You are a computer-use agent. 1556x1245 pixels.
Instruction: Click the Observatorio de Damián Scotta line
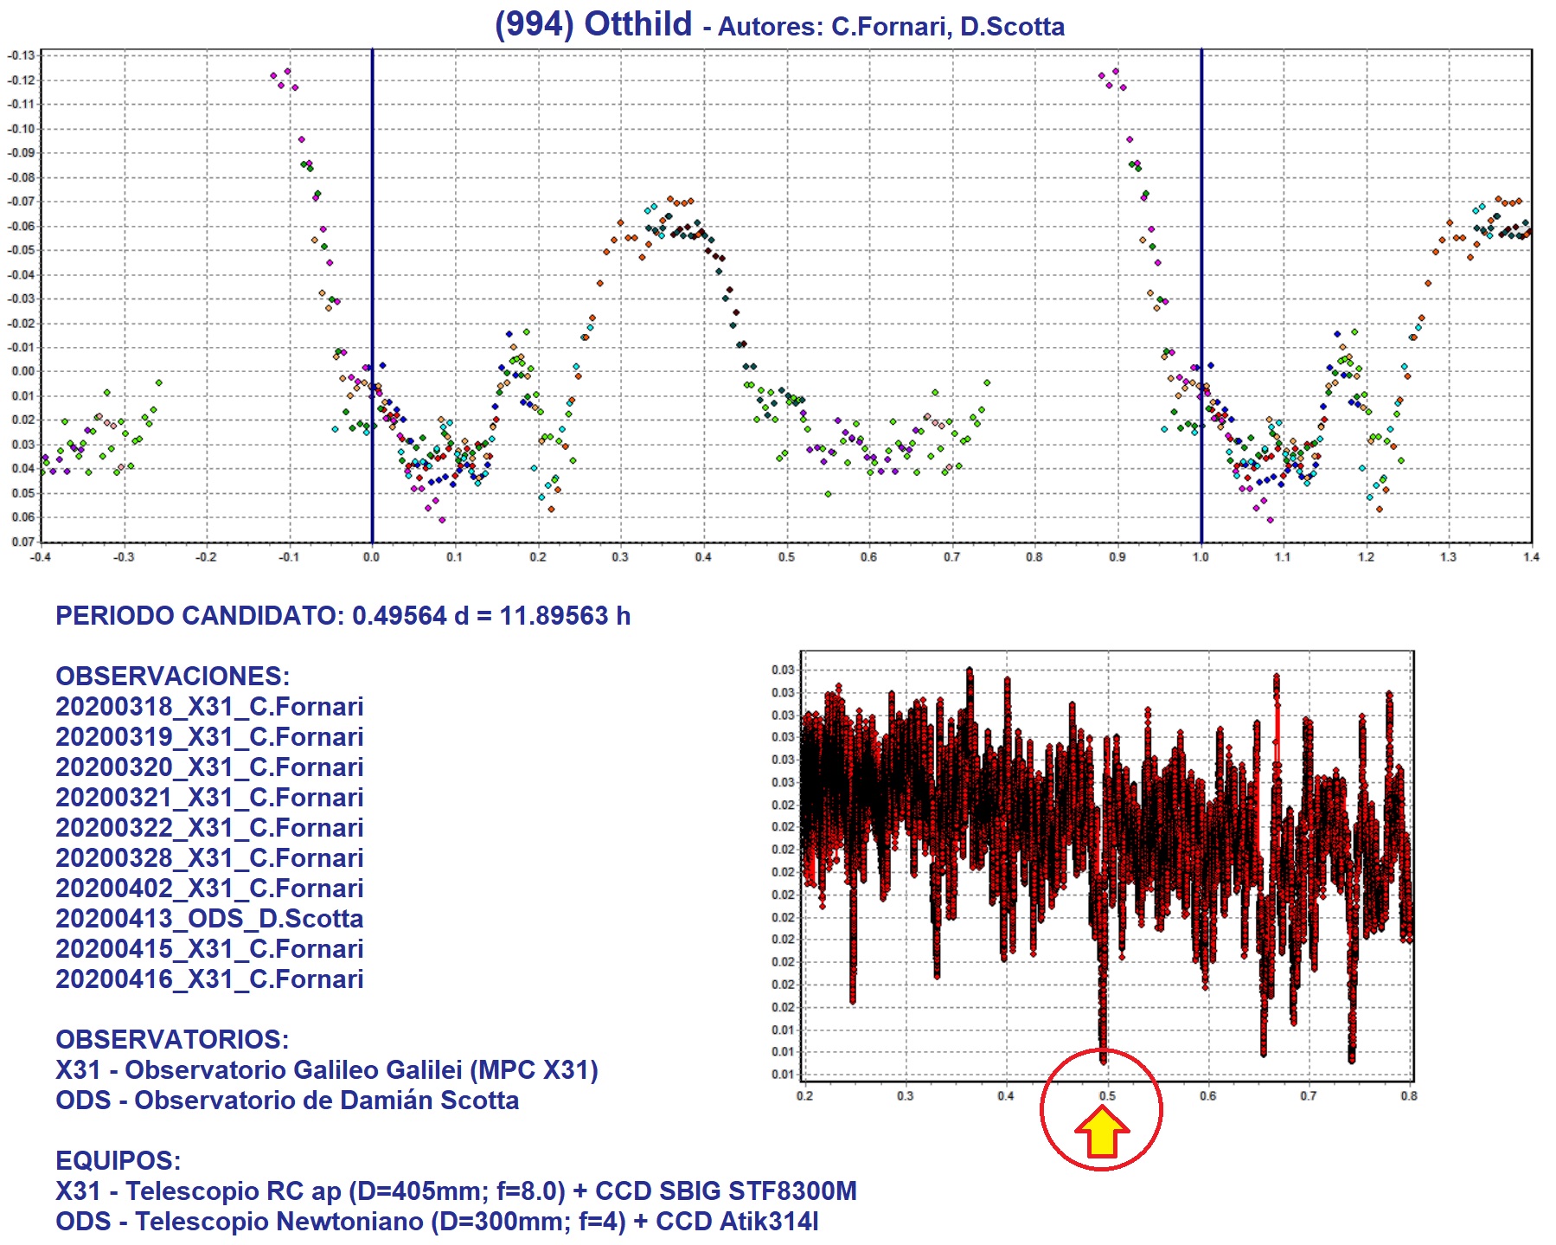287,1101
